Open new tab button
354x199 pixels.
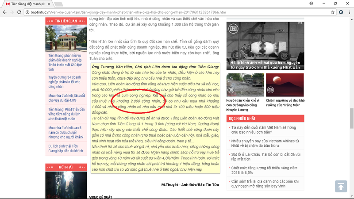coord(58,4)
